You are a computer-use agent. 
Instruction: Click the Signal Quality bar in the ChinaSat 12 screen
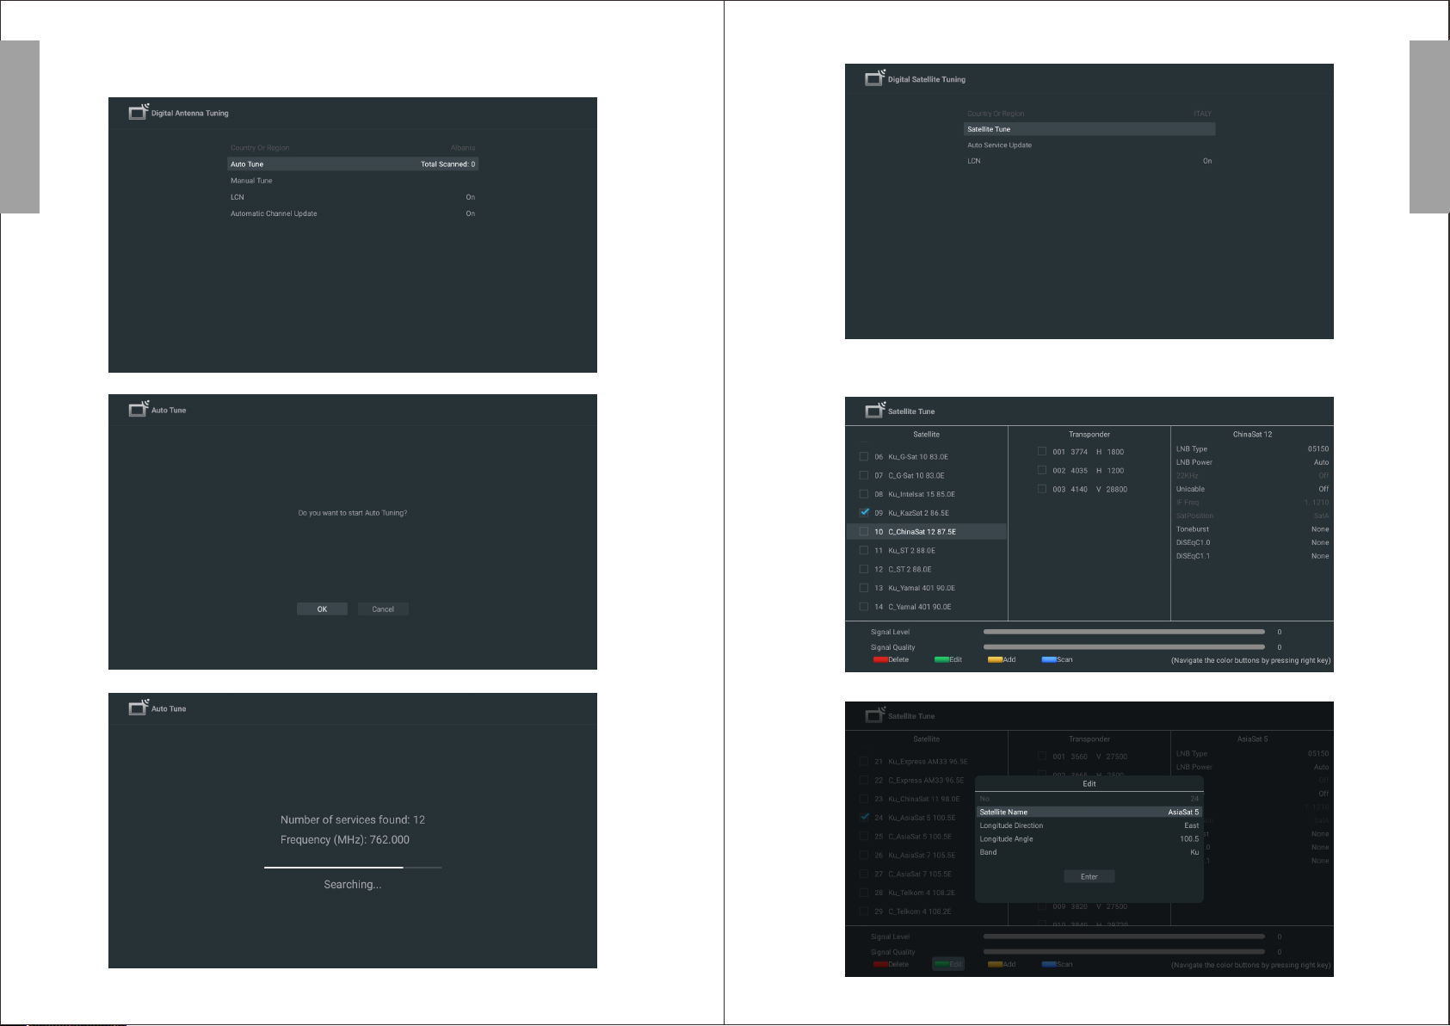pos(1124,647)
